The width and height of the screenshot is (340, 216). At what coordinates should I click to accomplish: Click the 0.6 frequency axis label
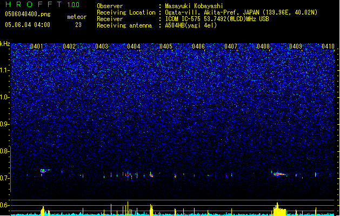pyautogui.click(x=5, y=205)
